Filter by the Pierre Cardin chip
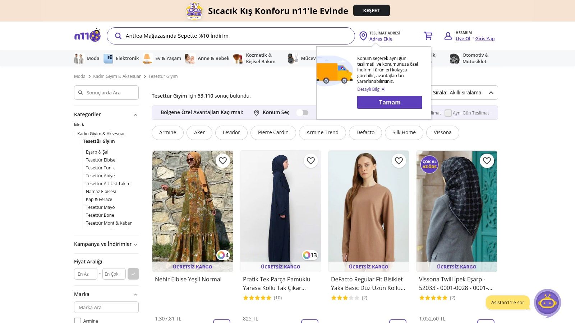Screen dimensions: 575x323 pos(273,132)
